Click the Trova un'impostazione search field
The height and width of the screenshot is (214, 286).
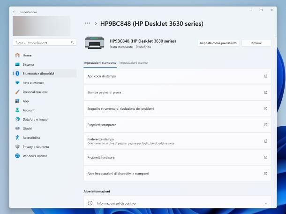pyautogui.click(x=45, y=42)
